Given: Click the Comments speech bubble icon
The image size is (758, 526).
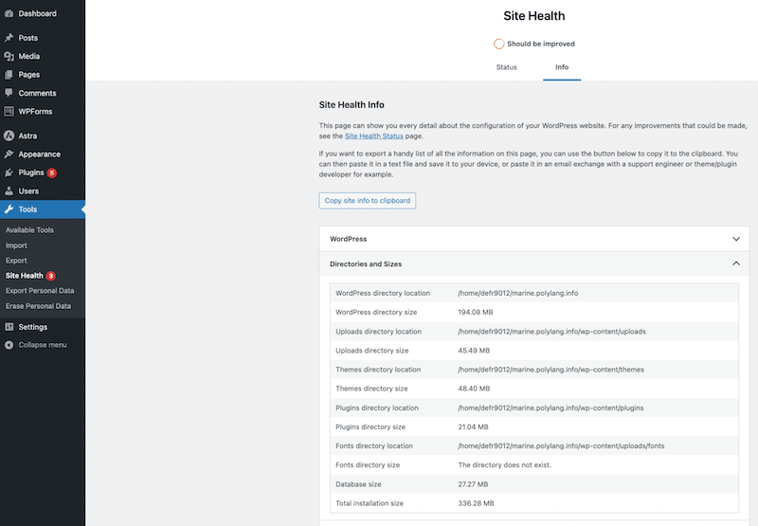Looking at the screenshot, I should [x=9, y=93].
